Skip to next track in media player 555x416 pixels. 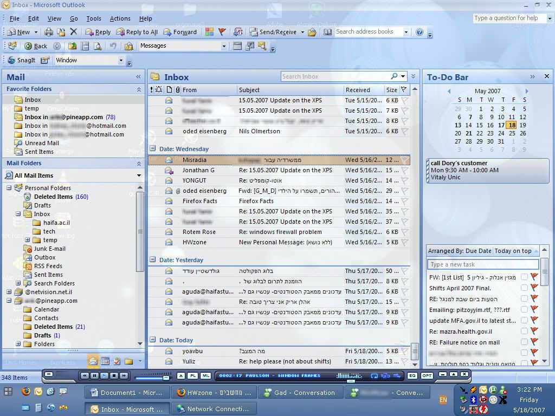click(x=124, y=376)
